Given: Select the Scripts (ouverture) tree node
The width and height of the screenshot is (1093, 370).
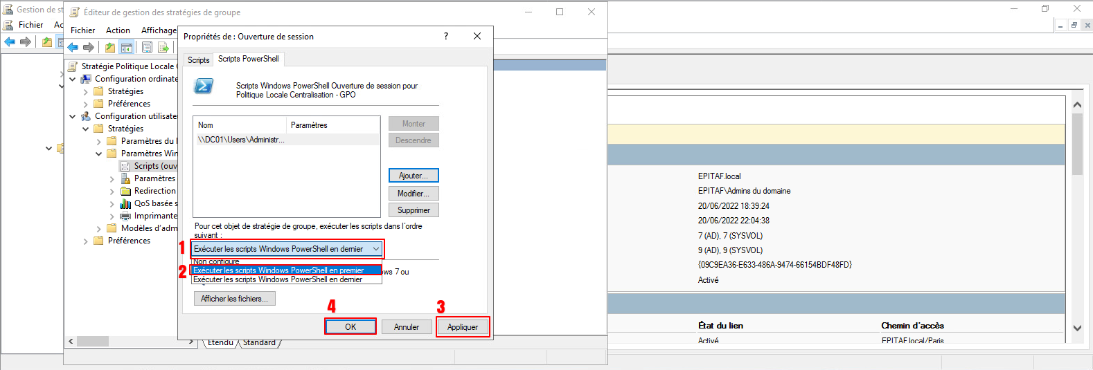Looking at the screenshot, I should click(x=154, y=166).
